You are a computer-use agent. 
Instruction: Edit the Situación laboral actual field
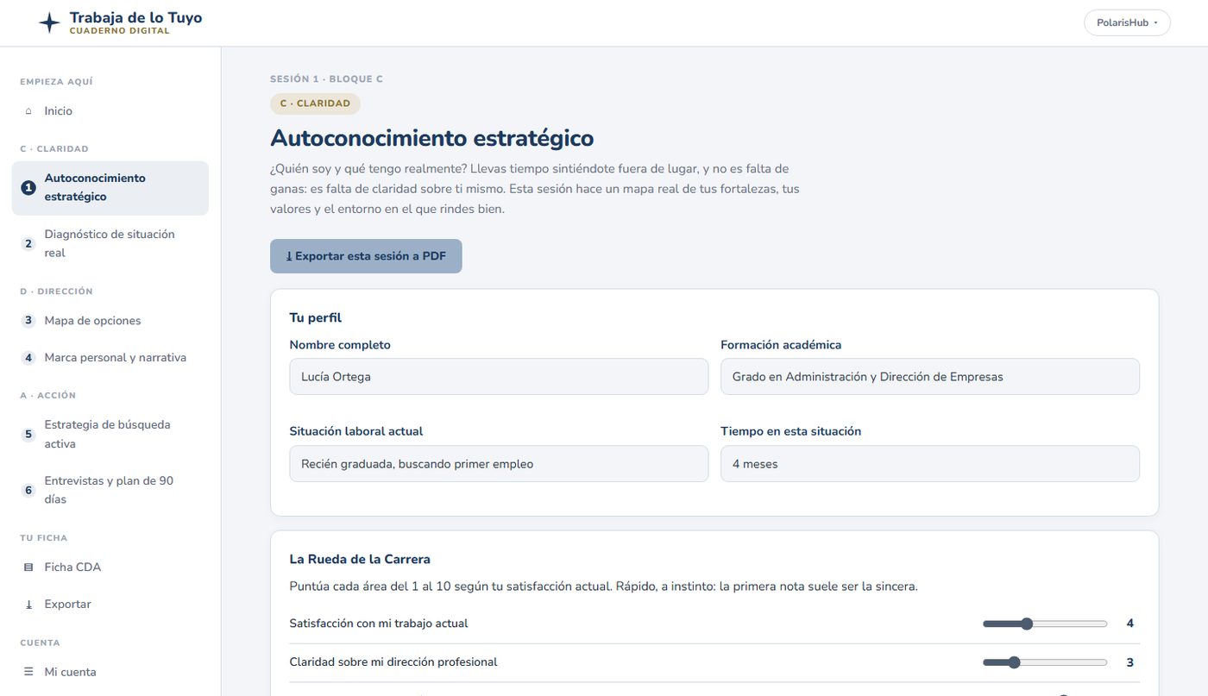(x=499, y=464)
